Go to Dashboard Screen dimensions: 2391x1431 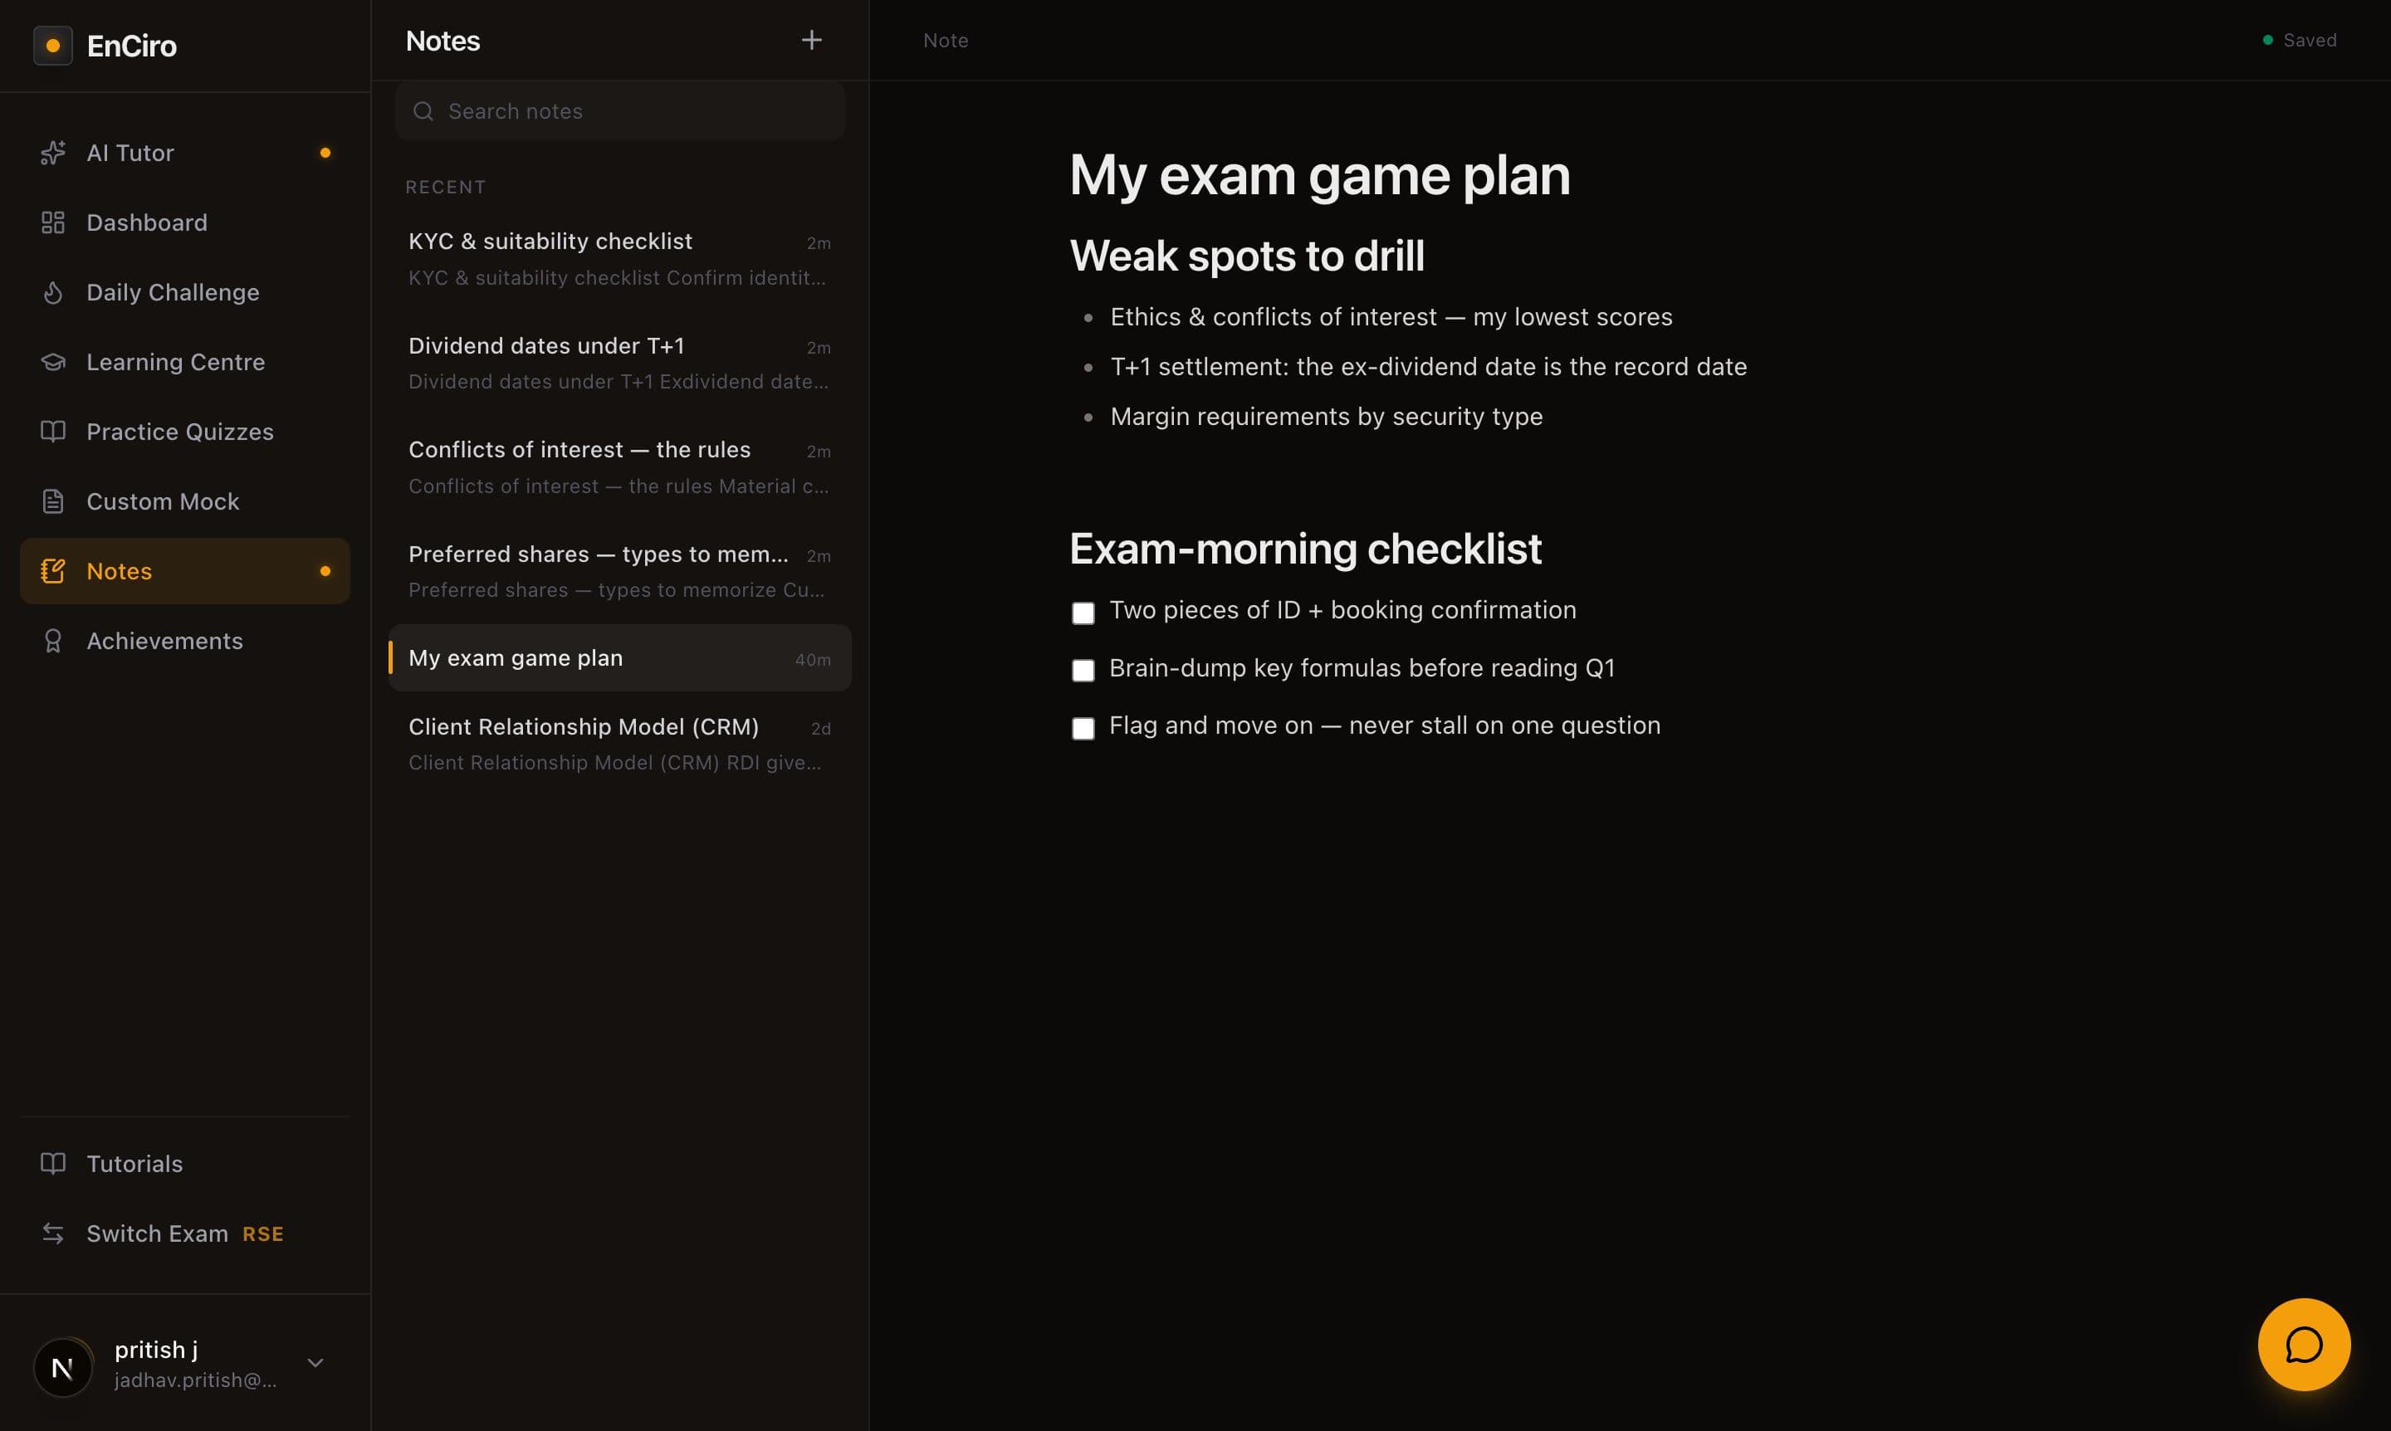pos(184,222)
